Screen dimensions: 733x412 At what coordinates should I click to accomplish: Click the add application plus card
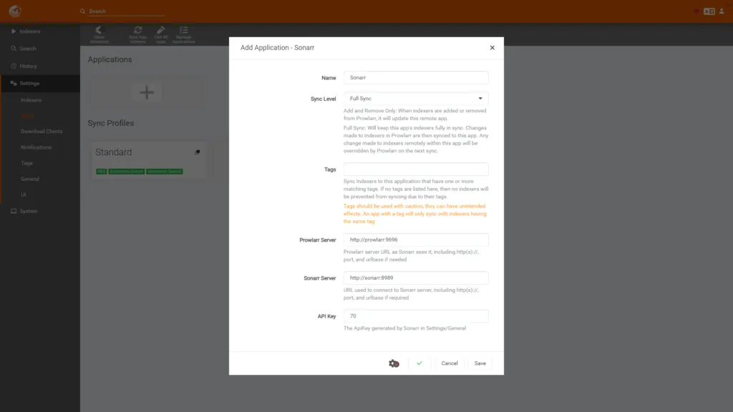click(147, 92)
